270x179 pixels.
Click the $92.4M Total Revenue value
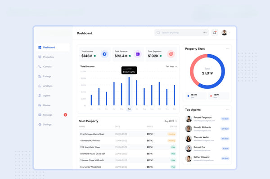(121, 56)
